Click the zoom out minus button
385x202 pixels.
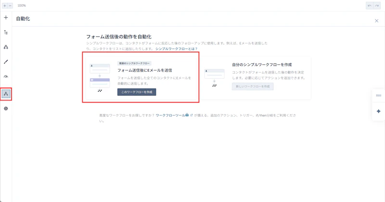pyautogui.click(x=10, y=6)
